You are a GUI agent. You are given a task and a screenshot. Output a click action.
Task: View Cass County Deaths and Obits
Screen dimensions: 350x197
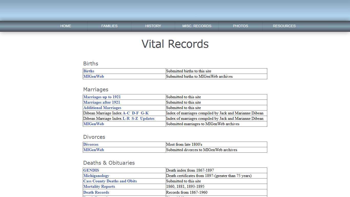[110, 181]
